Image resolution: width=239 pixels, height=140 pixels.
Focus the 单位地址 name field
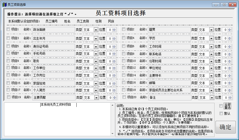pos(169,68)
